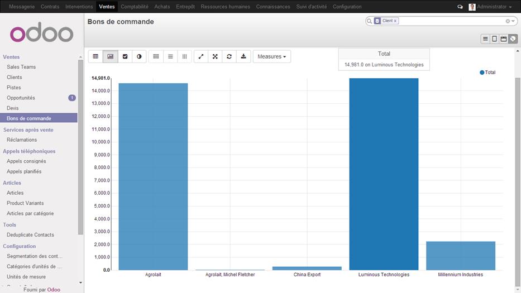Click the Opportunités counter badge
521x293 pixels.
[72, 98]
